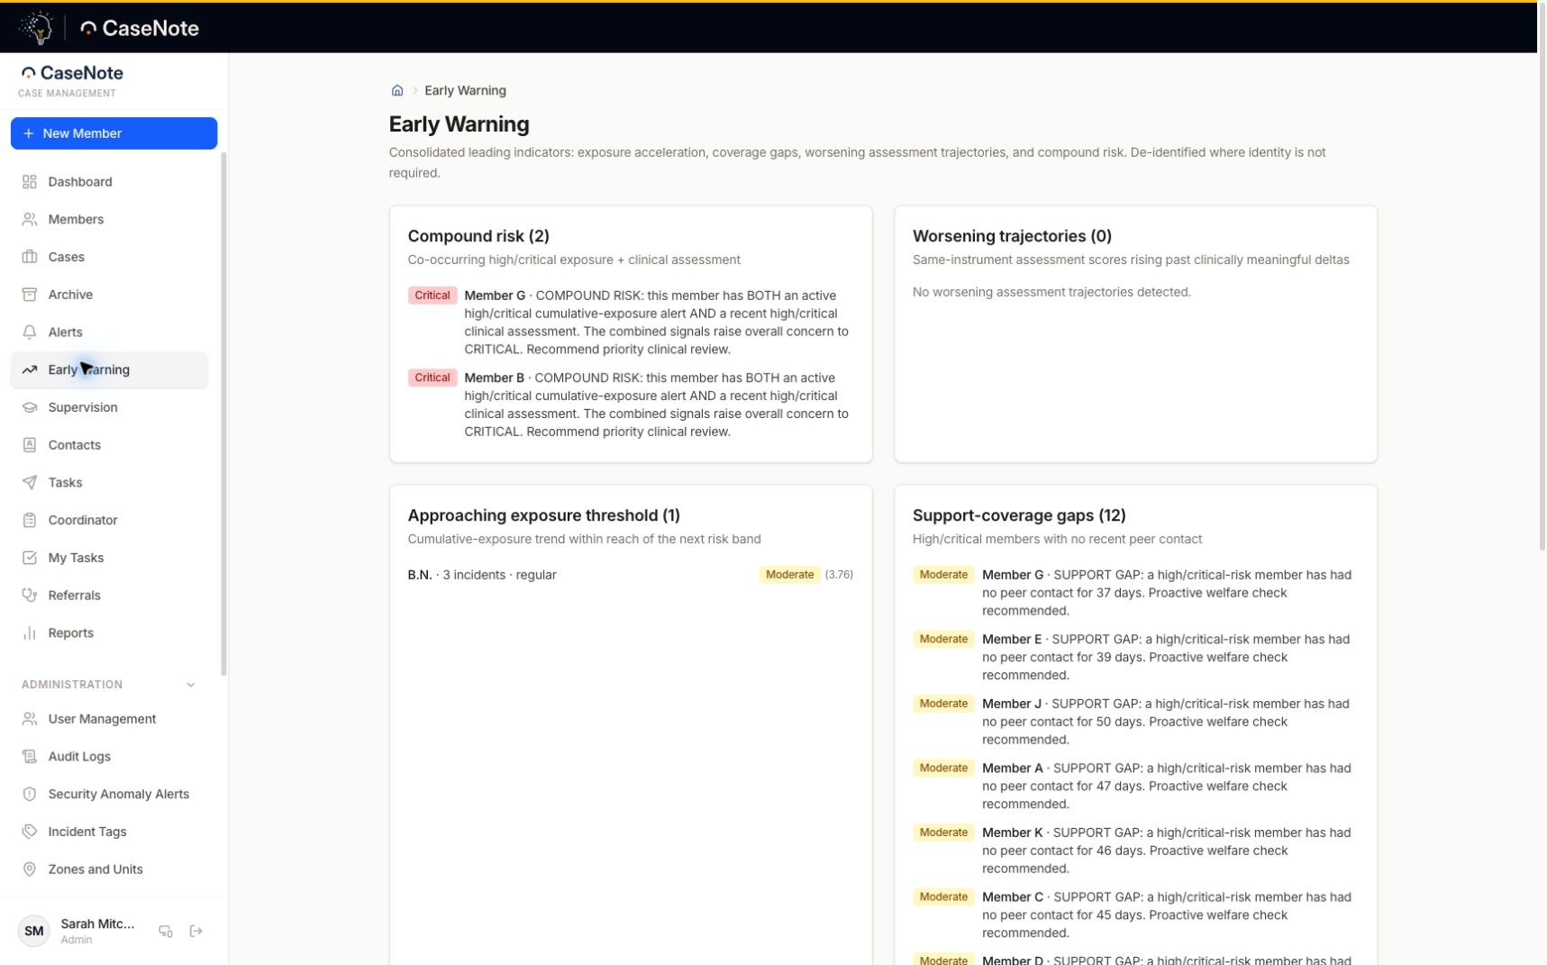
Task: Click Critical badge for Member B
Action: tap(432, 378)
